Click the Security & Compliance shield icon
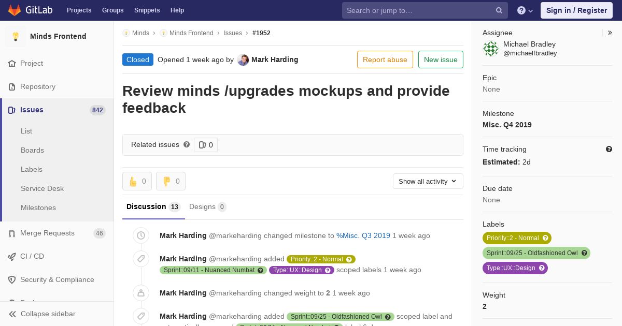The image size is (622, 326). 12,279
